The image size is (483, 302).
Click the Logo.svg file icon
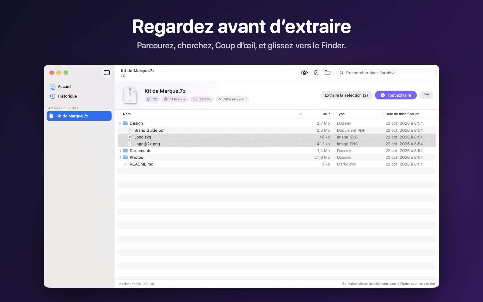tap(130, 137)
